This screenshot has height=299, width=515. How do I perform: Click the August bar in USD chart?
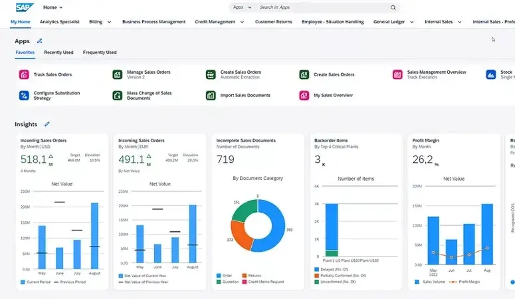pyautogui.click(x=94, y=236)
